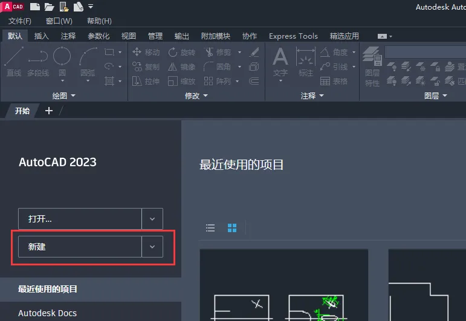Open the 图层特性 layer properties manager

[372, 66]
